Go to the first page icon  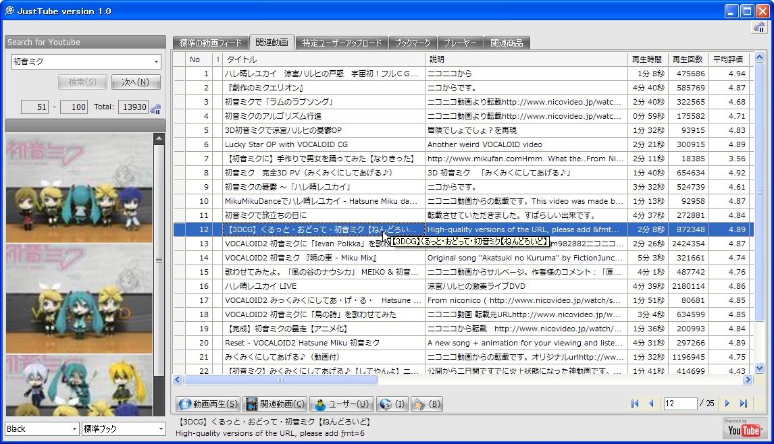tap(635, 404)
